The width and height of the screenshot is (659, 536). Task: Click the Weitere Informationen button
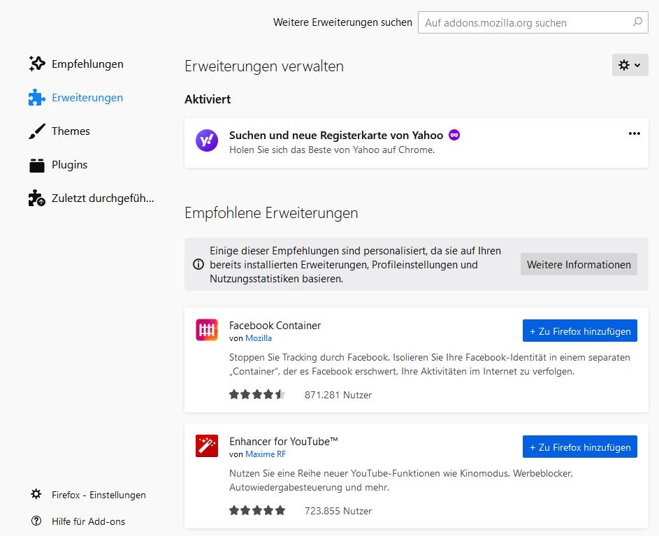click(x=579, y=264)
